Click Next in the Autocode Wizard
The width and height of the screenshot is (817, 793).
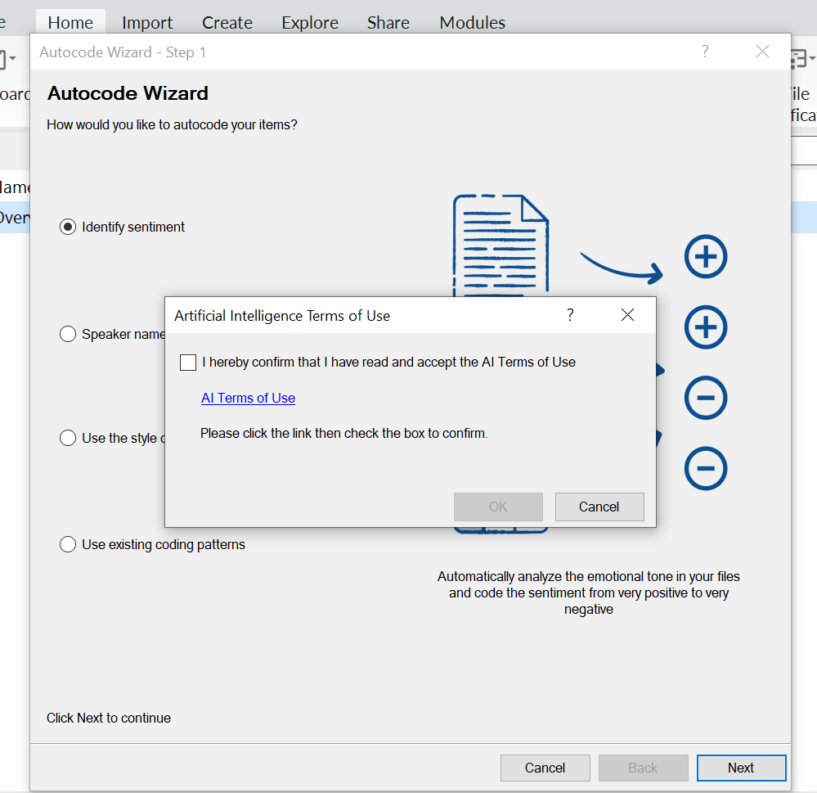tap(741, 768)
